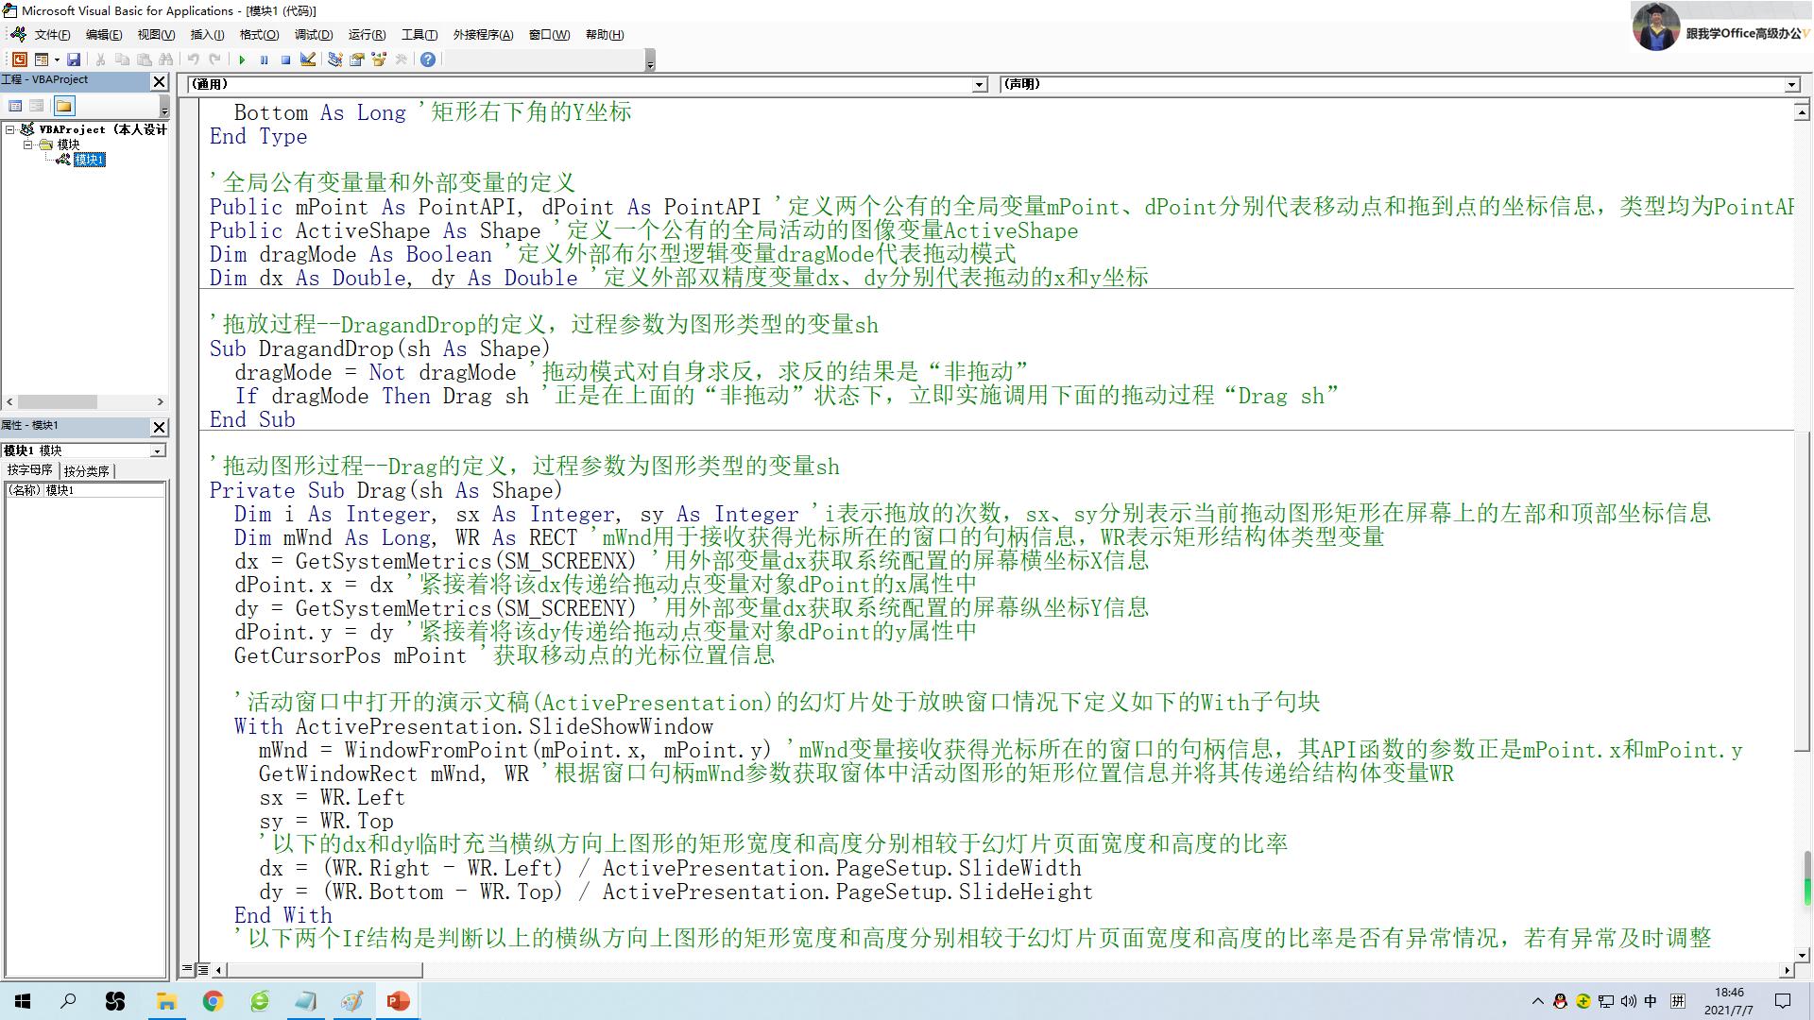The height and width of the screenshot is (1020, 1814).
Task: Toggle Folders view in project panel
Action: (63, 106)
